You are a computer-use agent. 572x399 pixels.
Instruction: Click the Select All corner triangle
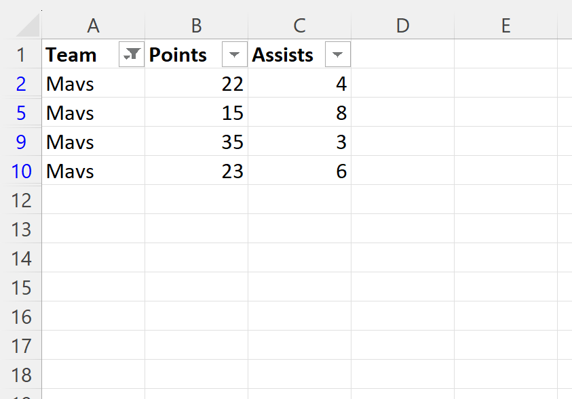click(28, 25)
